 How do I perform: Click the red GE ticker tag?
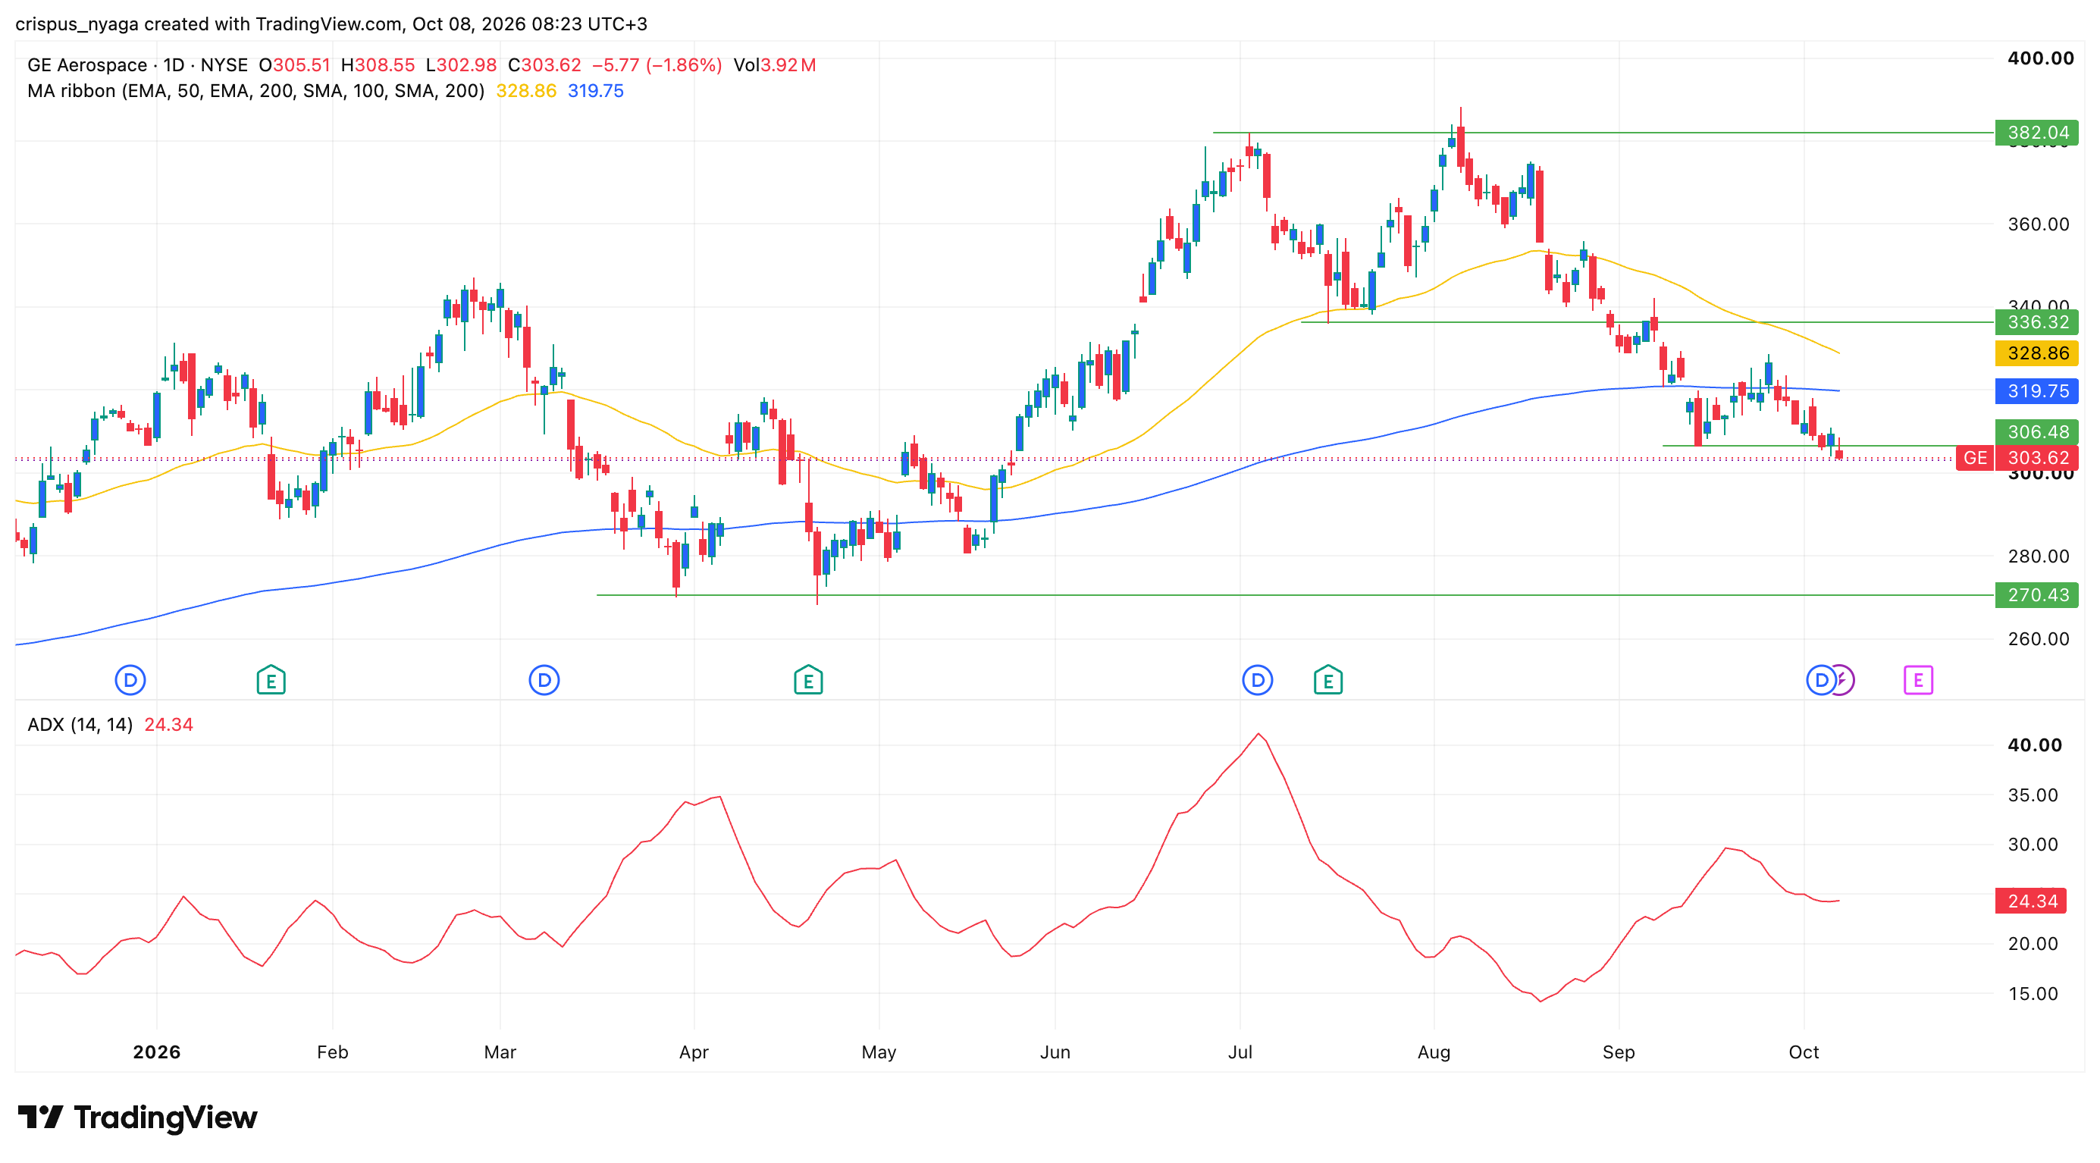[1974, 458]
